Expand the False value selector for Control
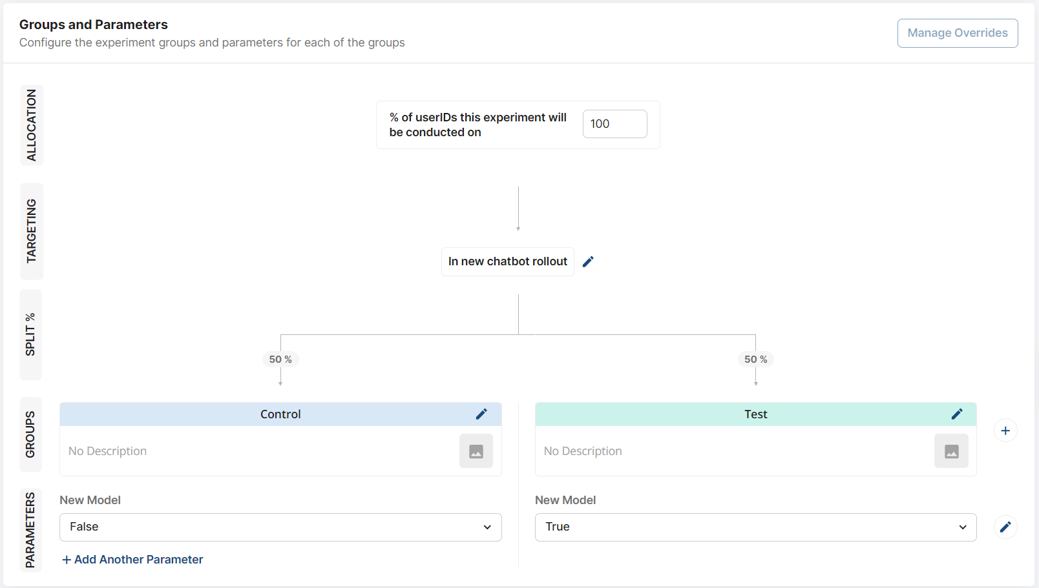 click(487, 527)
